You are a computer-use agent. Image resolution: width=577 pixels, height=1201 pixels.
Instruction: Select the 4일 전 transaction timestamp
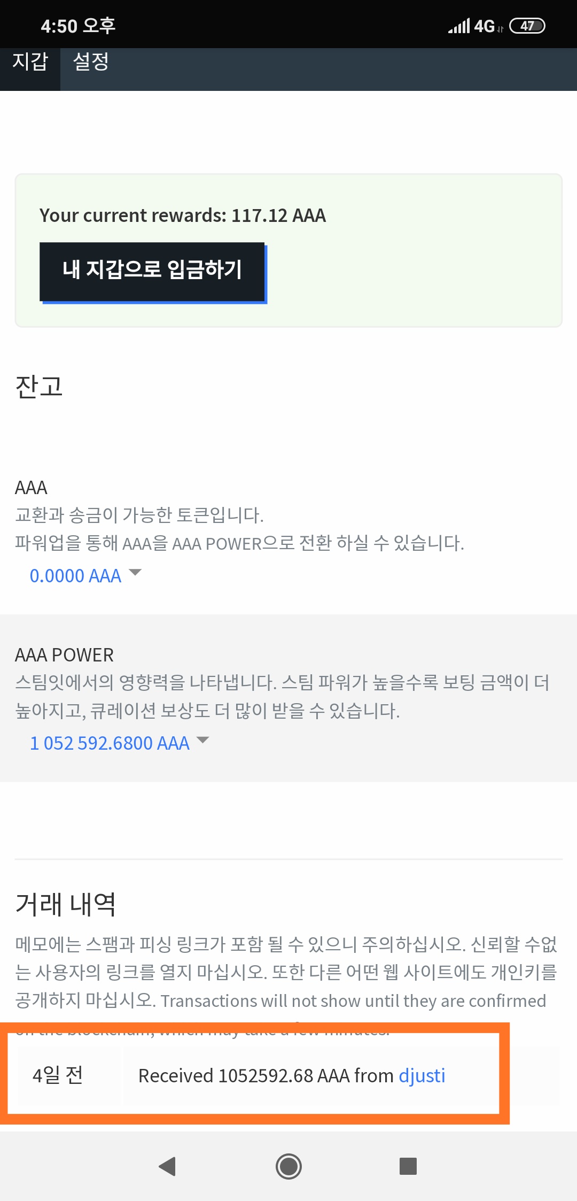(58, 1075)
